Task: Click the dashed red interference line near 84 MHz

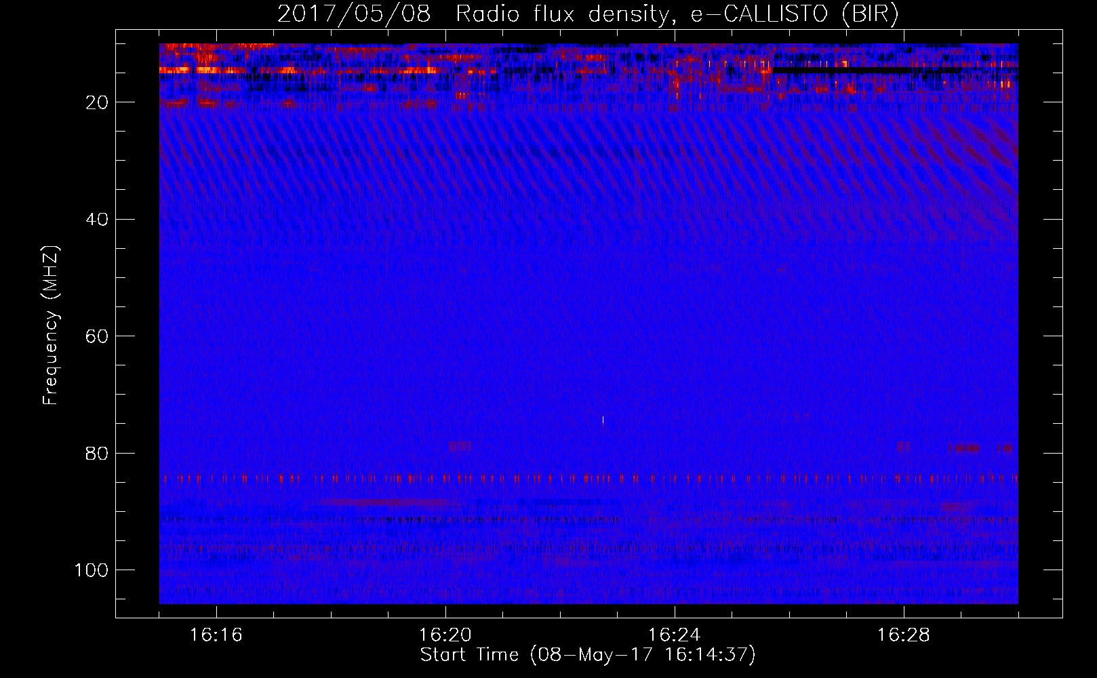Action: (589, 479)
